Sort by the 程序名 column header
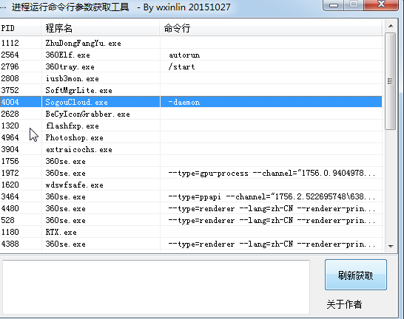Viewport: 404px width, 319px height. tap(100, 28)
